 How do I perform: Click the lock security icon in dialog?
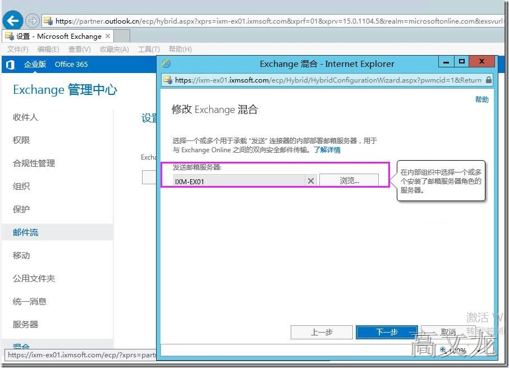489,80
